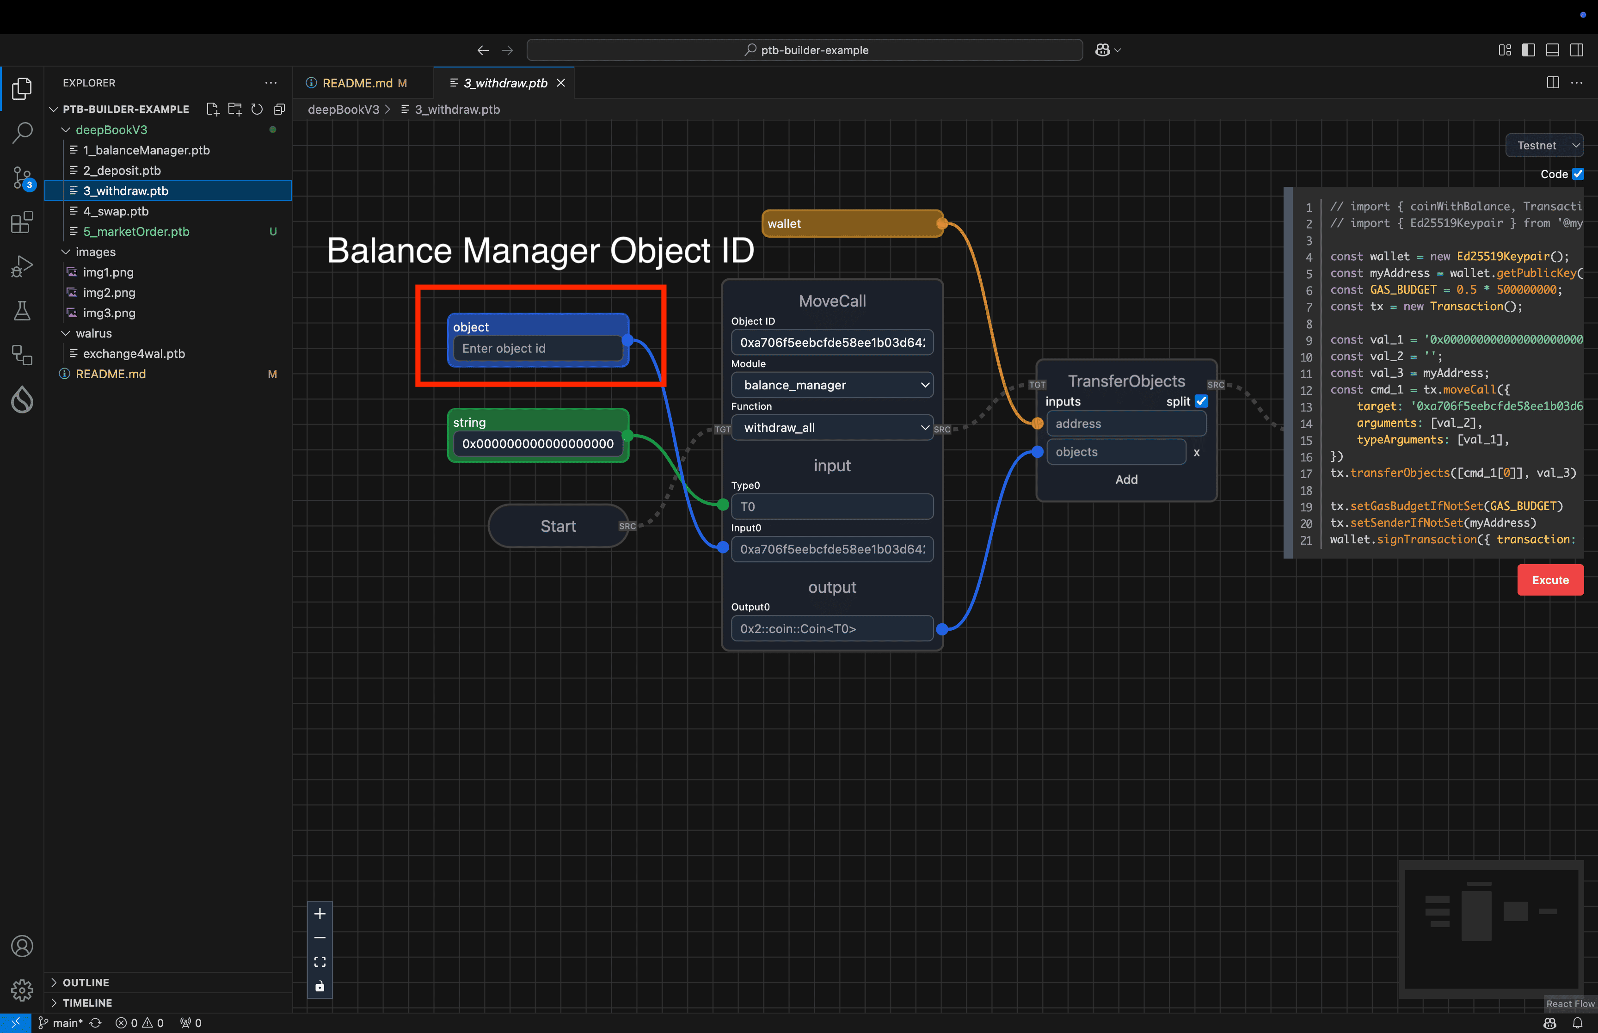The height and width of the screenshot is (1033, 1598).
Task: Toggle canvas interactivity lock
Action: click(320, 986)
